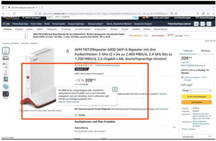Close the AVM FRITZ!Repeater browser tab
This screenshot has height=141, width=216.
37,8
